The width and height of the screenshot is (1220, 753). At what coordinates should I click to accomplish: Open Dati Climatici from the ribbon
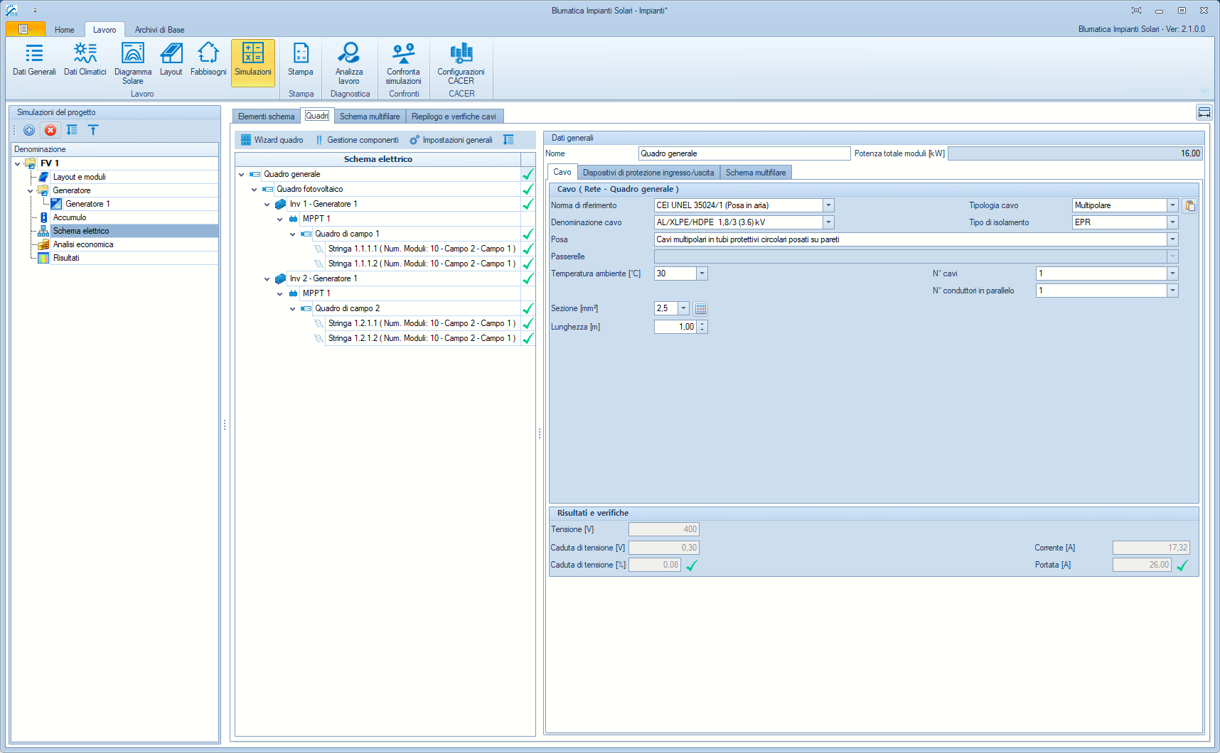85,59
